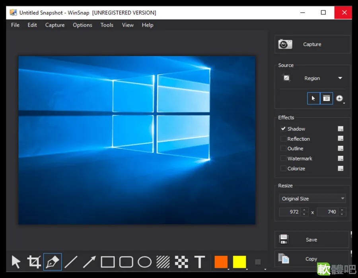Open the Edit menu
This screenshot has width=358, height=278.
pos(32,25)
